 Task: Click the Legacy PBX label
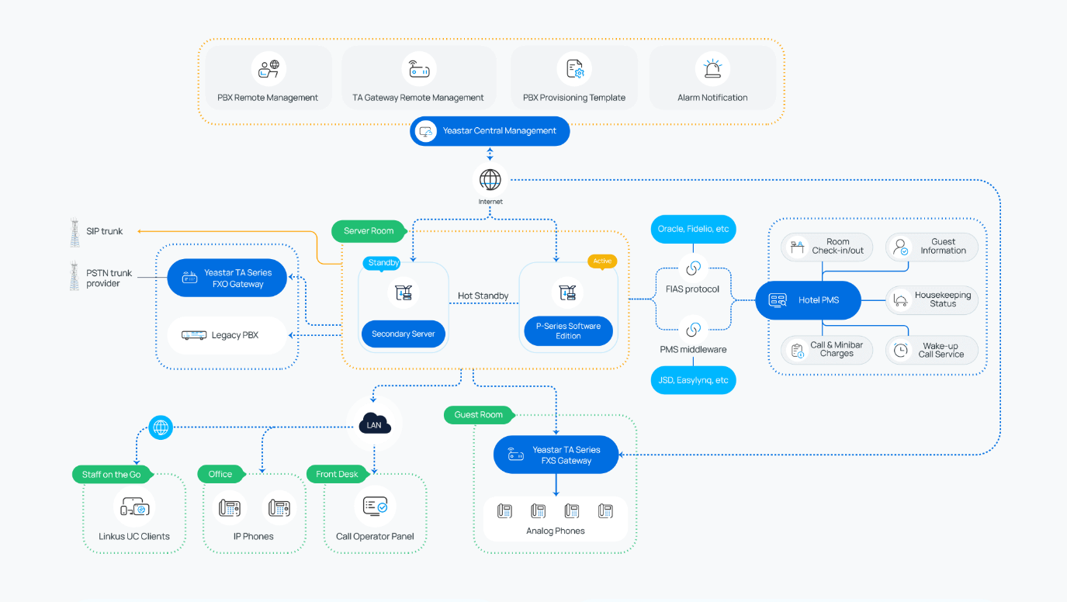(235, 335)
